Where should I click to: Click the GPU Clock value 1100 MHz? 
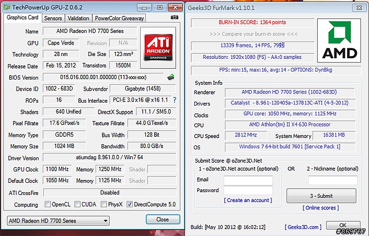[57, 169]
